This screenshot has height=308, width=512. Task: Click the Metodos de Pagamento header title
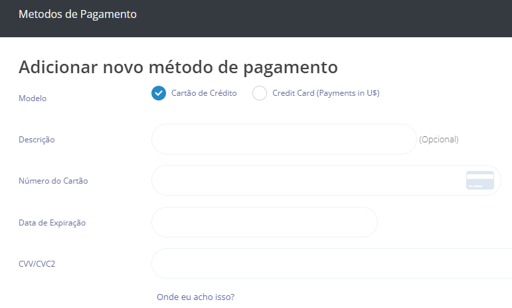click(x=78, y=15)
